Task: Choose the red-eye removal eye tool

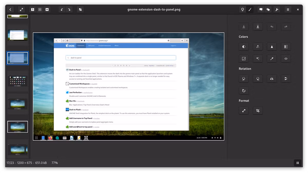Action: [286, 59]
